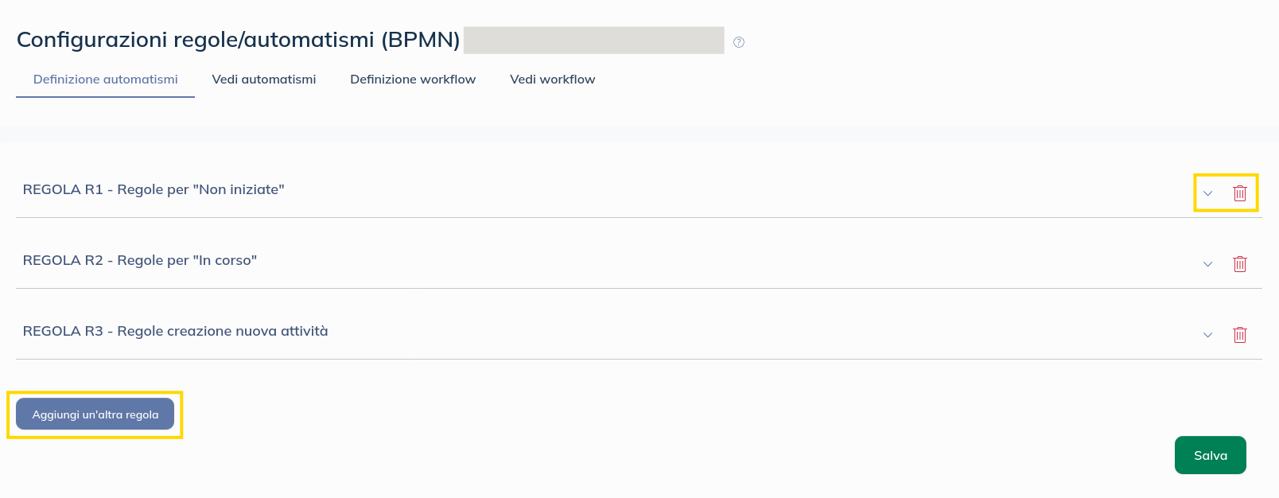Screen dimensions: 1279x498
Task: Click the "Configurazioni regole/automatismi (BPMN)" heading
Action: point(238,40)
